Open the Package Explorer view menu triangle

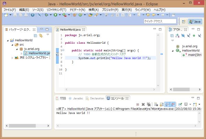tap(48, 34)
